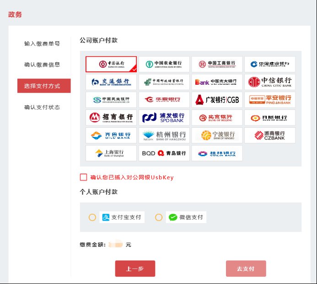317x284 pixels.
Task: Select ICBC bank logo
Action: pos(217,64)
